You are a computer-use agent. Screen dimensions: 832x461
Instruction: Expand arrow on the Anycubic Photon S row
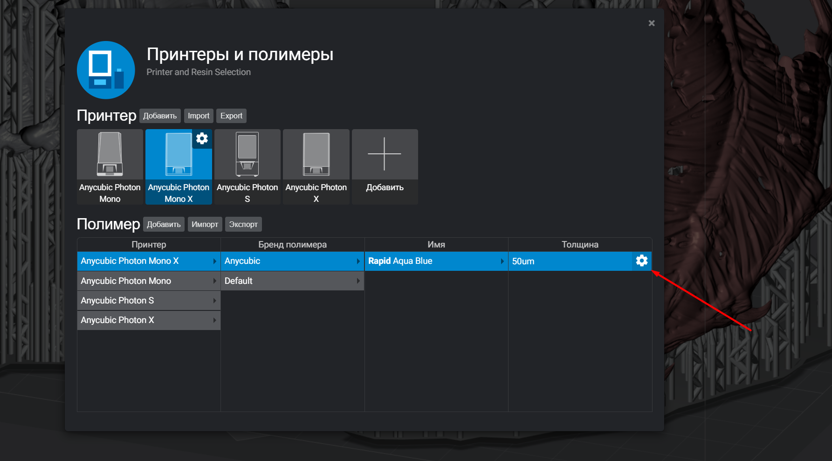[214, 301]
